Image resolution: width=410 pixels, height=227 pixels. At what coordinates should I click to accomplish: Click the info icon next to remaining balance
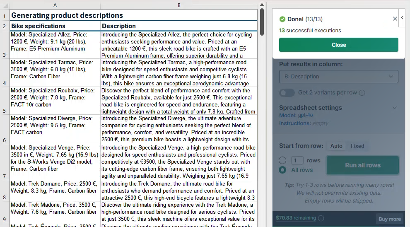click(321, 218)
